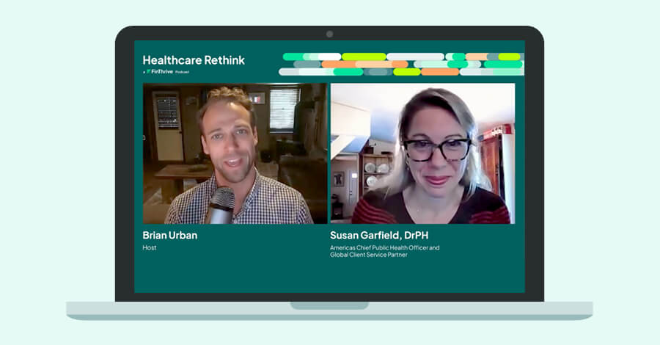This screenshot has width=660, height=345.
Task: Click the lime green pill in the top banner row
Action: click(x=364, y=57)
